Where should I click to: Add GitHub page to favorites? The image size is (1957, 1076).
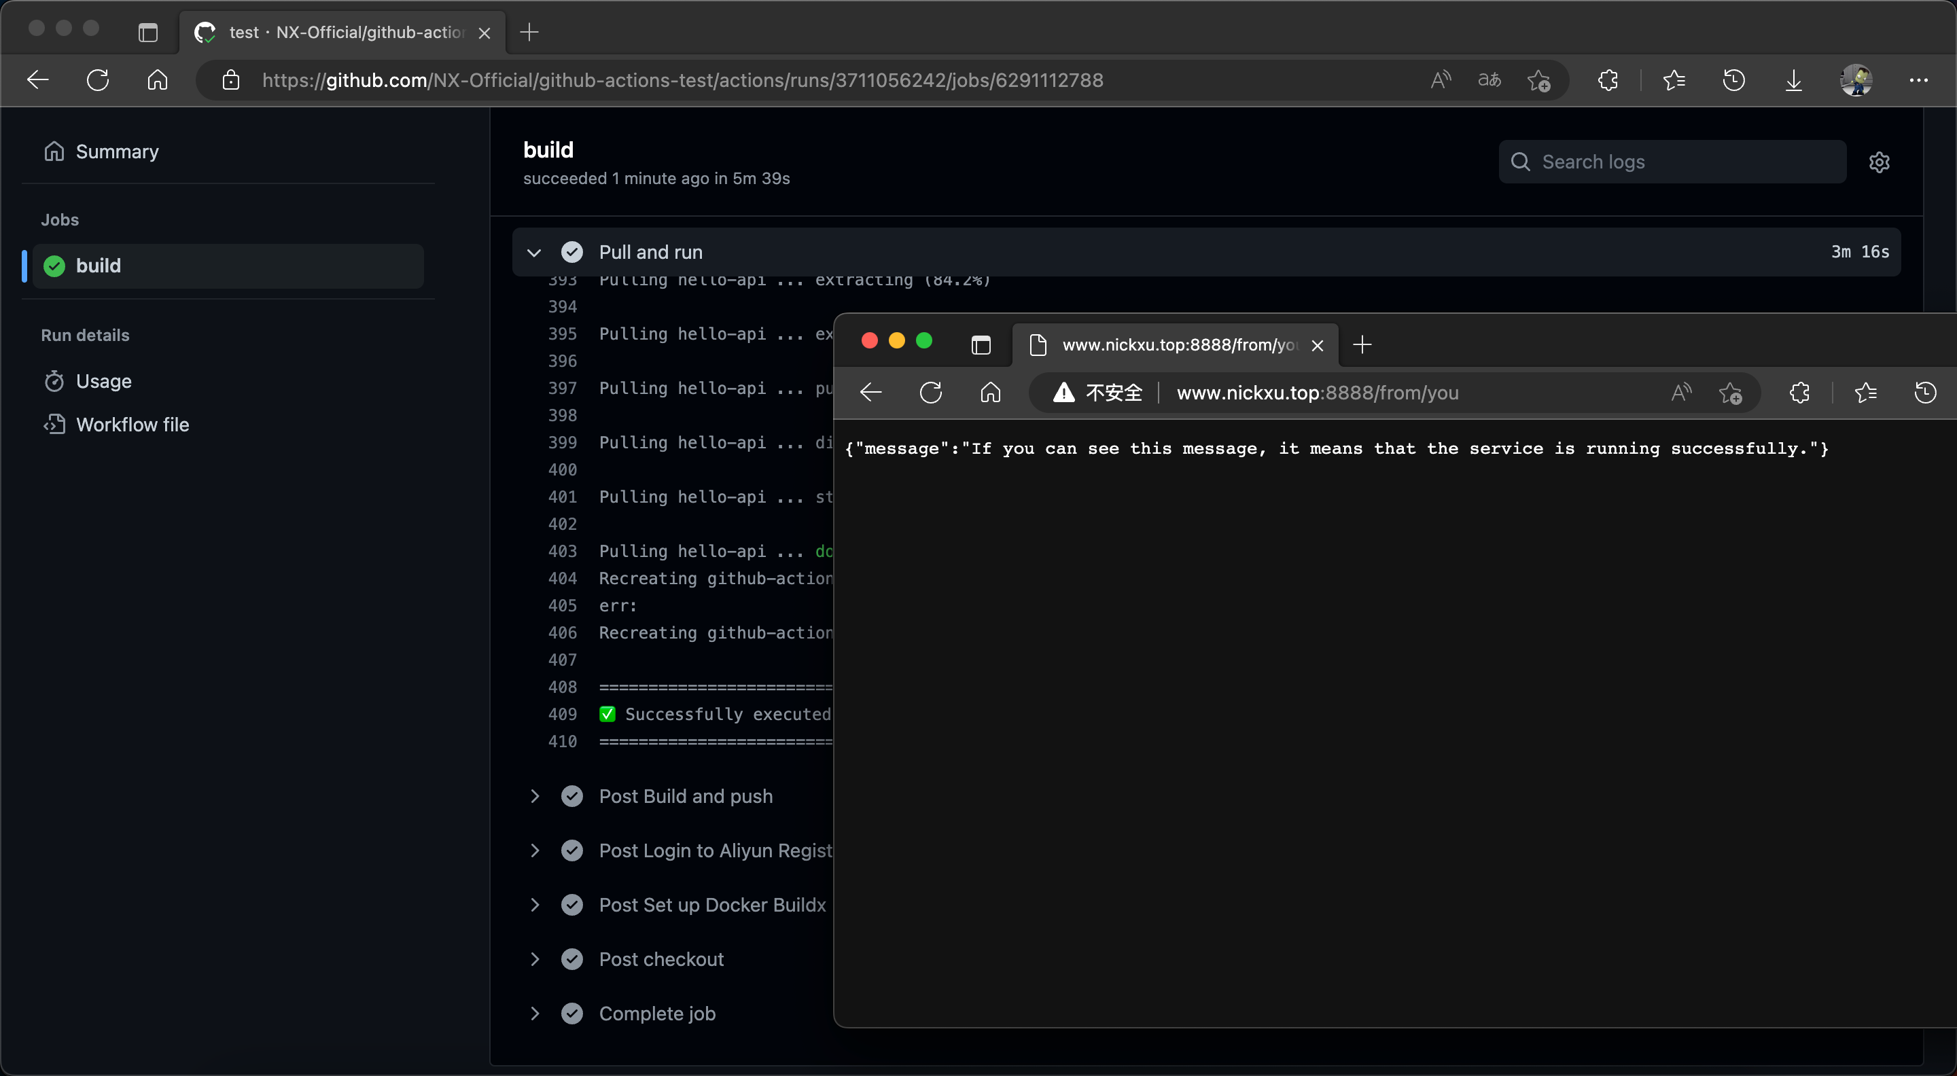pyautogui.click(x=1539, y=79)
